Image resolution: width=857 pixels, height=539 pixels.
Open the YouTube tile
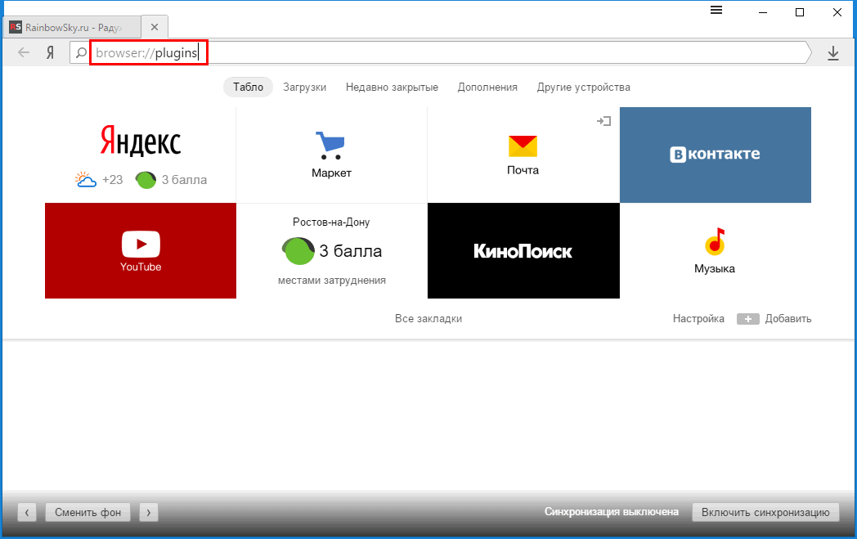pos(141,250)
